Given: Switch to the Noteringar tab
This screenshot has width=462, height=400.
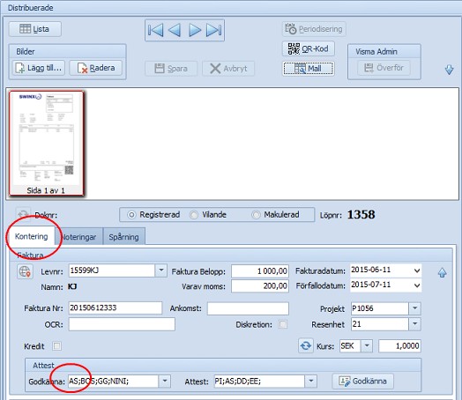Looking at the screenshot, I should point(78,237).
